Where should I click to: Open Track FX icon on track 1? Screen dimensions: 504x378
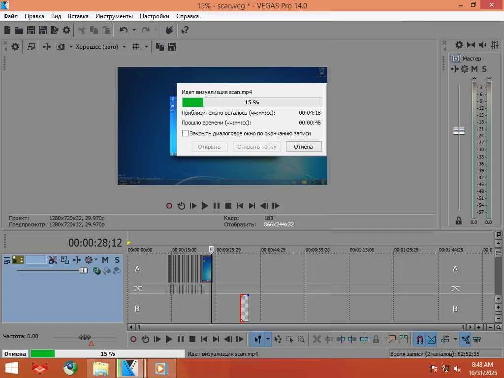(76, 260)
